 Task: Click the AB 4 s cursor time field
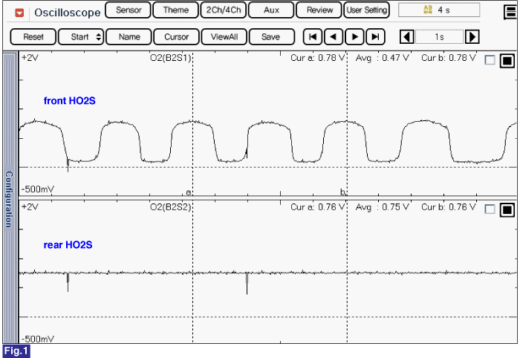click(x=439, y=10)
